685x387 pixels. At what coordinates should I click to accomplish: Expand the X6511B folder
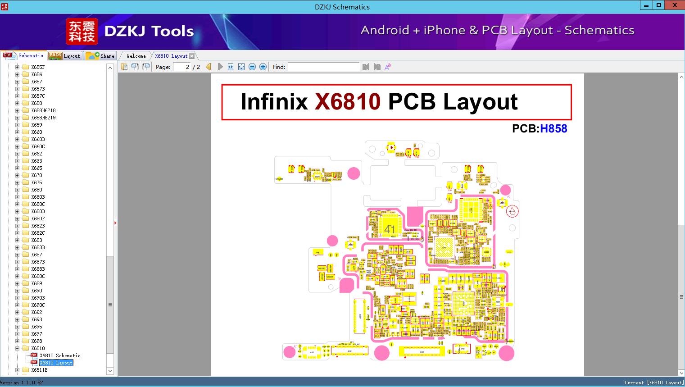pyautogui.click(x=18, y=370)
